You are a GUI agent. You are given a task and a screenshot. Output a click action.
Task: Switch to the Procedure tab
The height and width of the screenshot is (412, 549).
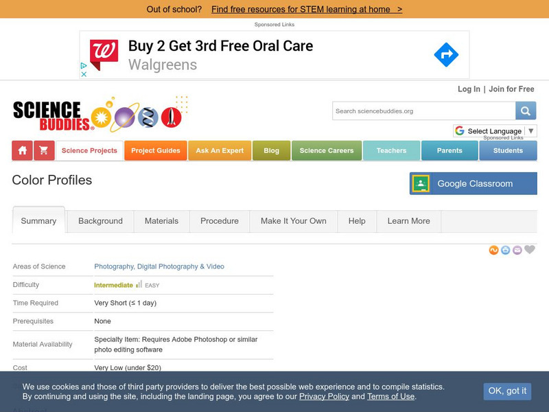pyautogui.click(x=220, y=221)
